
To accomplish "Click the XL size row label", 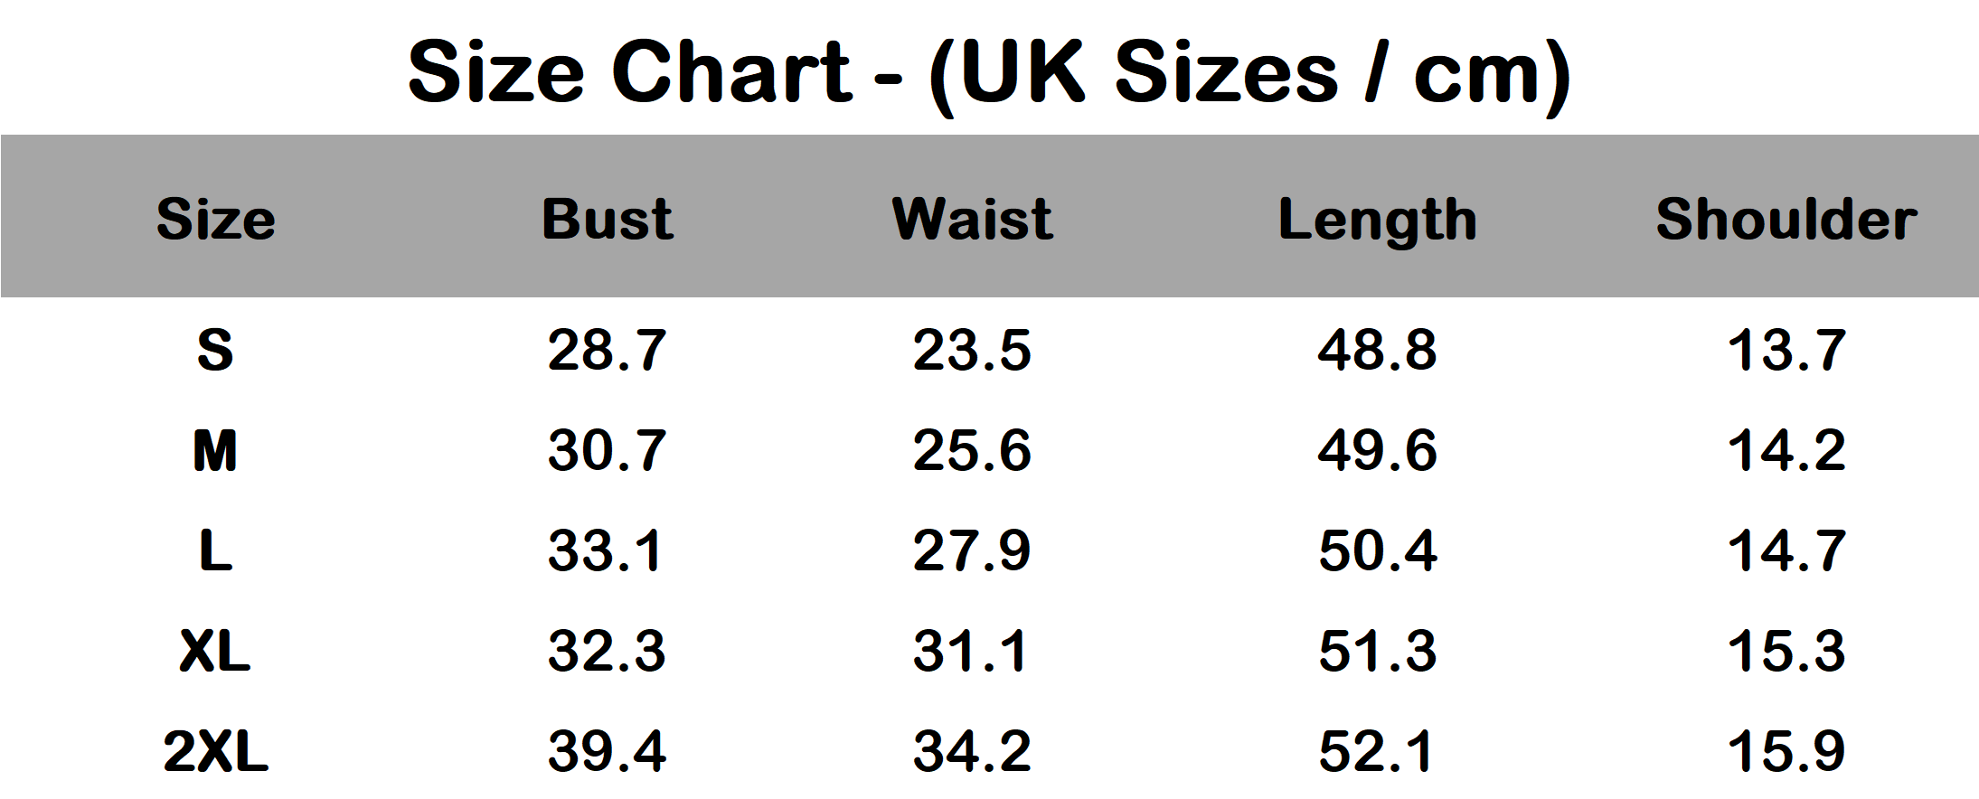I will click(215, 651).
